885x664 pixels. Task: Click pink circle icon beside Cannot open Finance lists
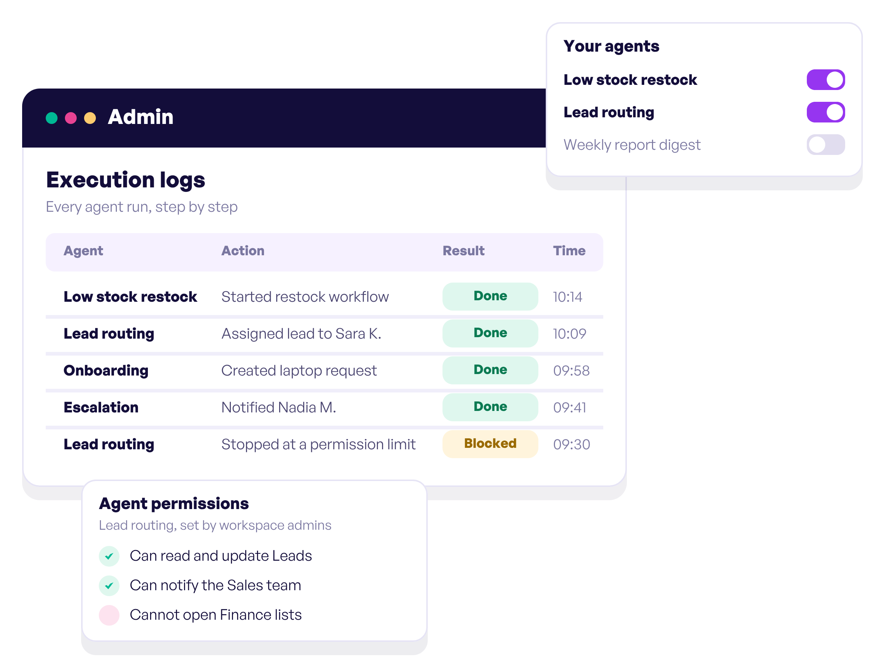pos(109,615)
